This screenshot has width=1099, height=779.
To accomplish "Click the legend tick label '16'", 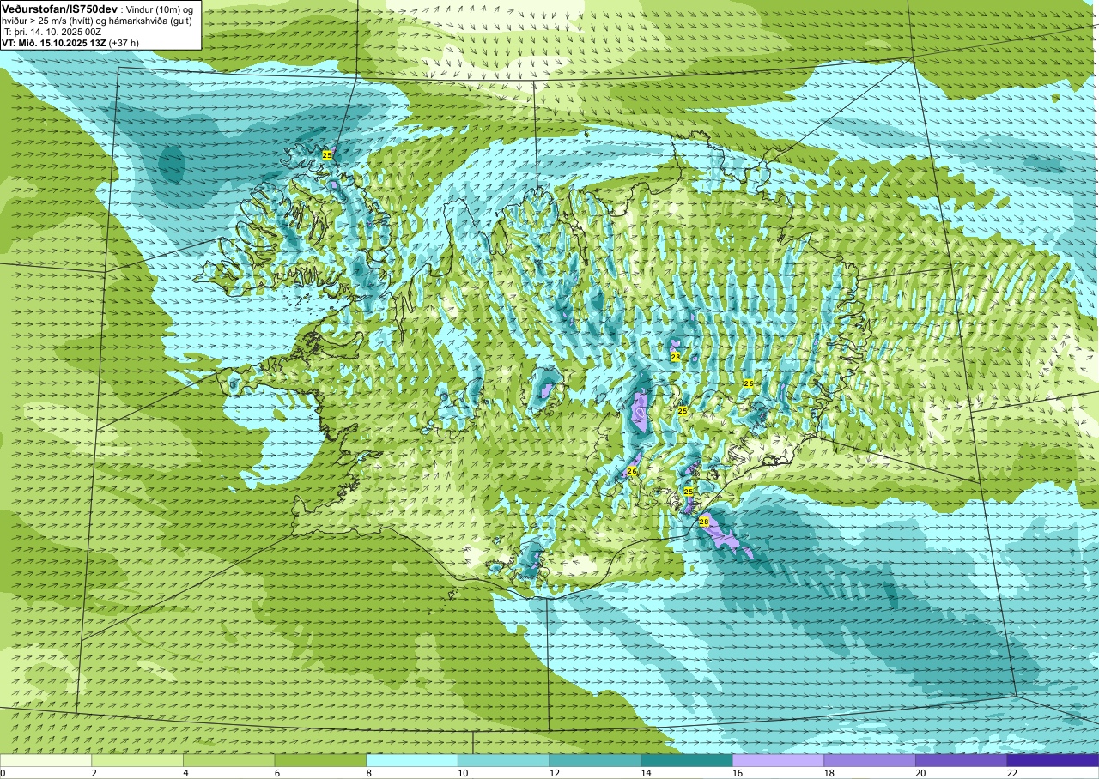I will (737, 773).
